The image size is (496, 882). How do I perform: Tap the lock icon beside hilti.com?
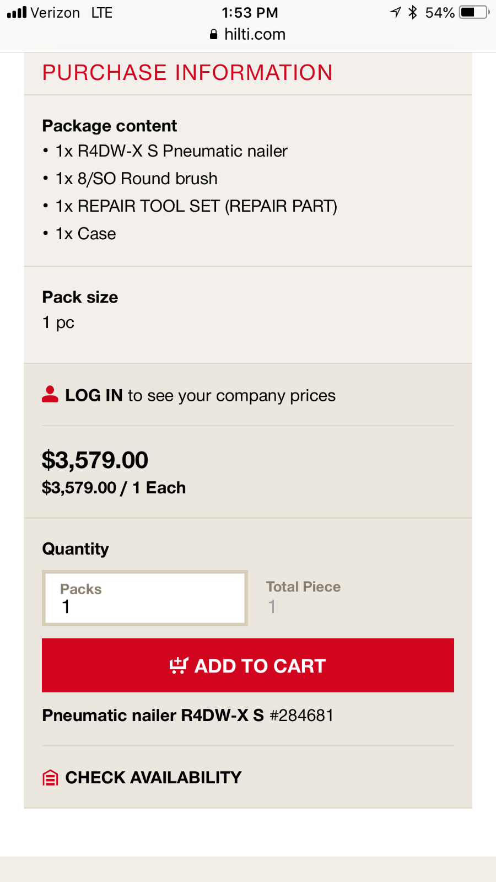[214, 34]
